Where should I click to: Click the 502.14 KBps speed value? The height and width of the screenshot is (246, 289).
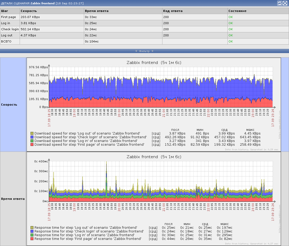[x=30, y=29]
